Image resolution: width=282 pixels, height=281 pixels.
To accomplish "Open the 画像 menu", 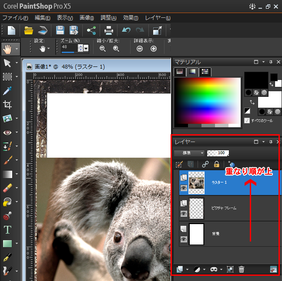I will 87,18.
